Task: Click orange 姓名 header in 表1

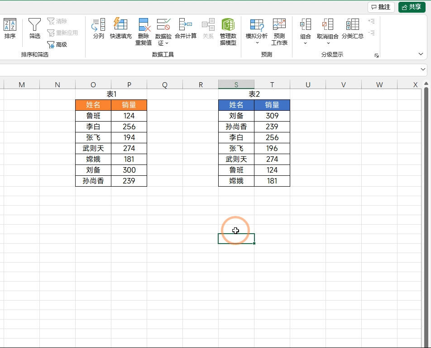Action: (93, 105)
